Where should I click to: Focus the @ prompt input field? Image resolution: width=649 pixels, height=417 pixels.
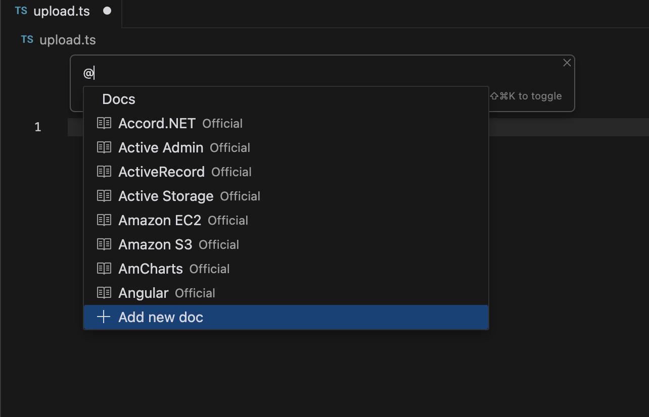321,73
